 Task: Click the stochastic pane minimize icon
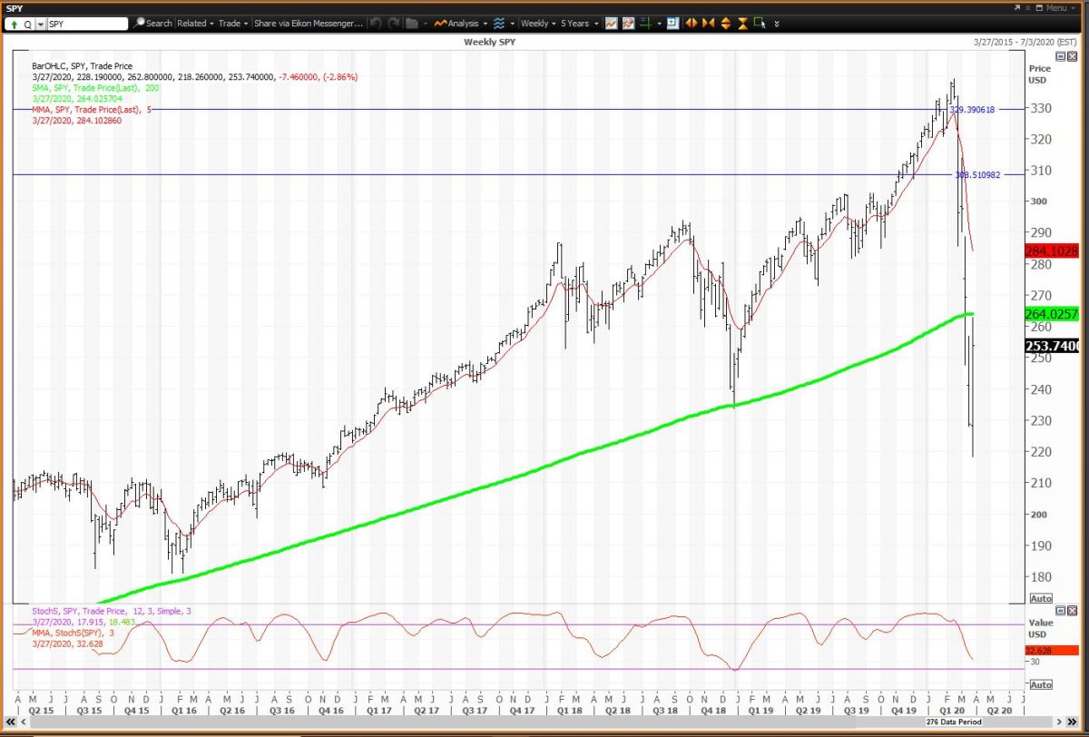pos(1061,611)
